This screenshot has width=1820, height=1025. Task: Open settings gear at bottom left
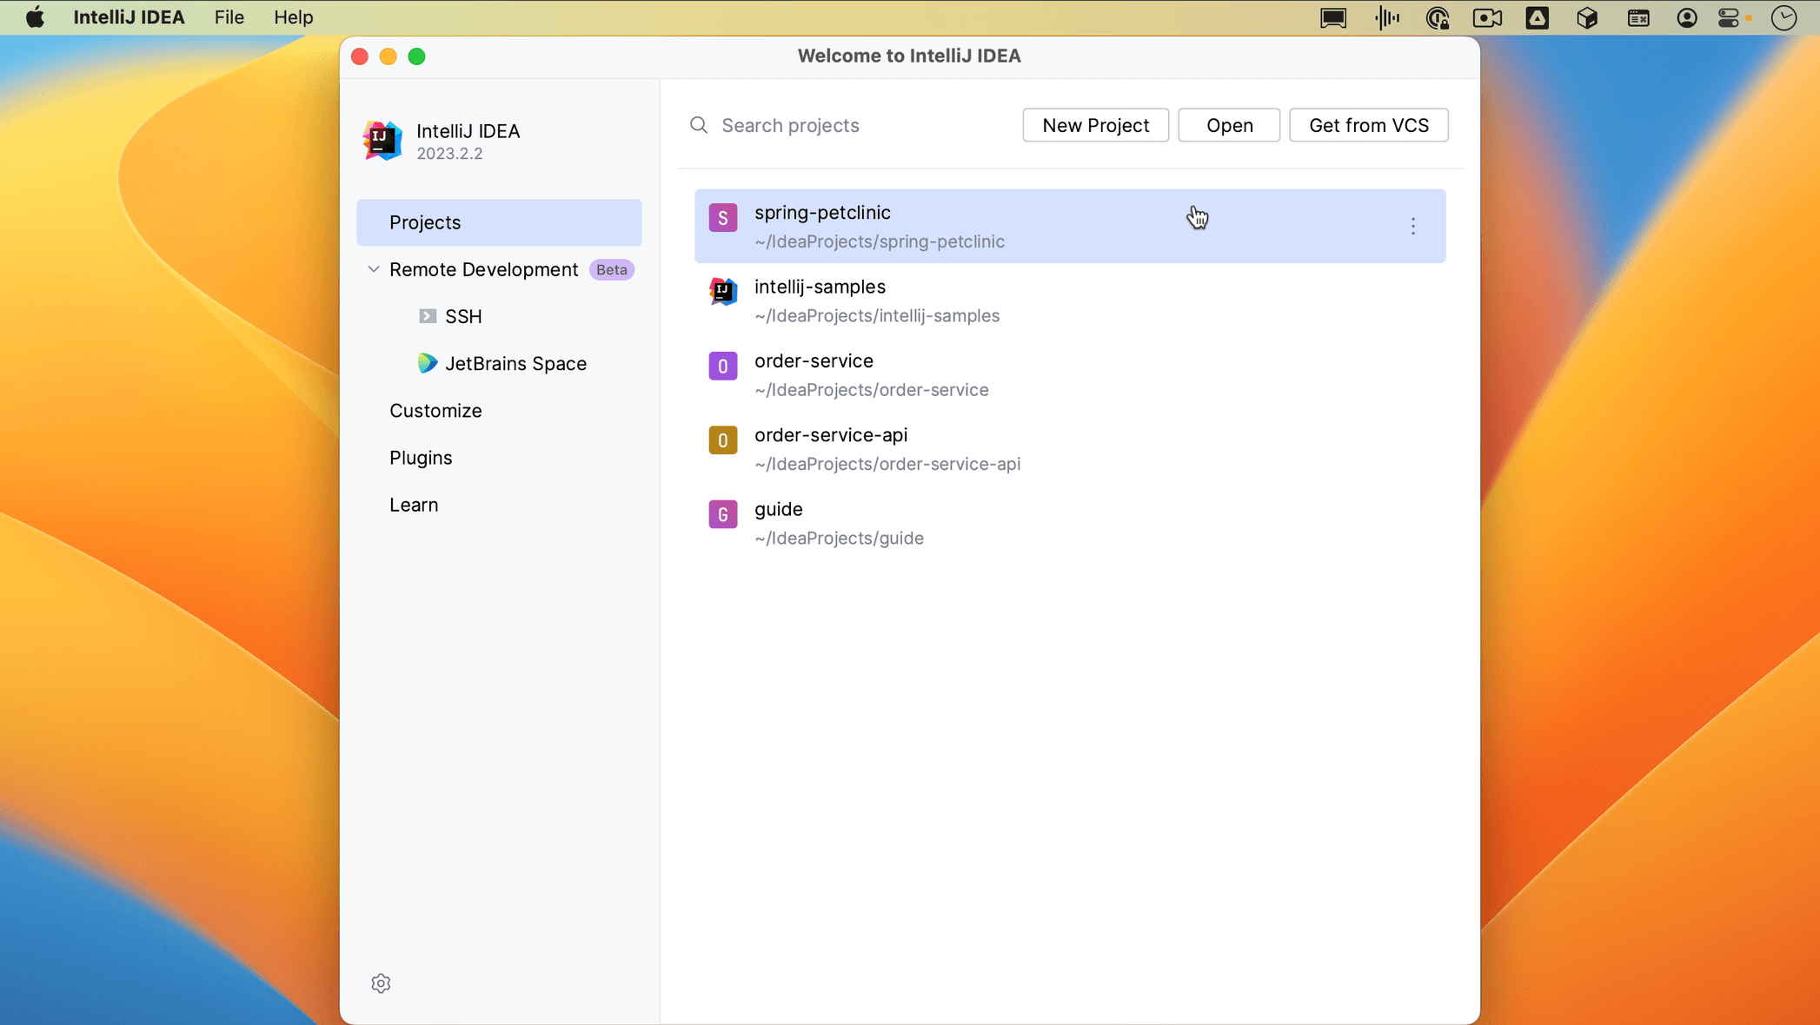pyautogui.click(x=381, y=983)
